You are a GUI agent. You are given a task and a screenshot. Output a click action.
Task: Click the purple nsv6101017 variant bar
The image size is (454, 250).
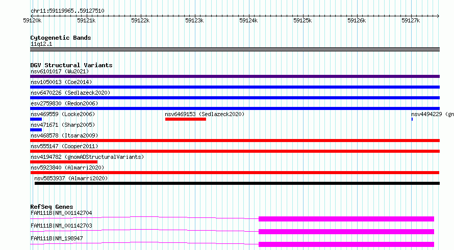tap(235, 76)
